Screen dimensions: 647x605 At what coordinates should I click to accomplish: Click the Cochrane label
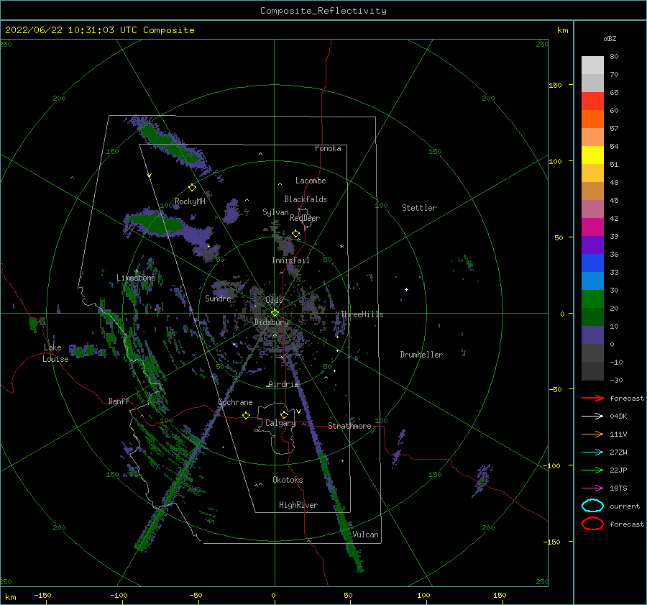[x=235, y=402]
